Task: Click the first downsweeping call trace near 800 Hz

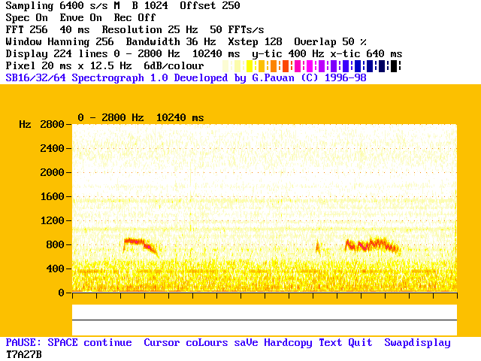Action: 141,247
